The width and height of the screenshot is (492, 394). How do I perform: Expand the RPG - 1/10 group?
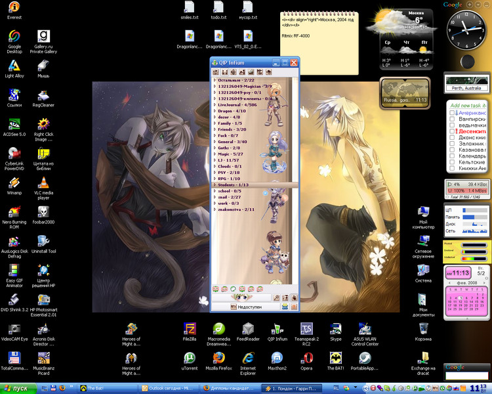tap(215, 179)
